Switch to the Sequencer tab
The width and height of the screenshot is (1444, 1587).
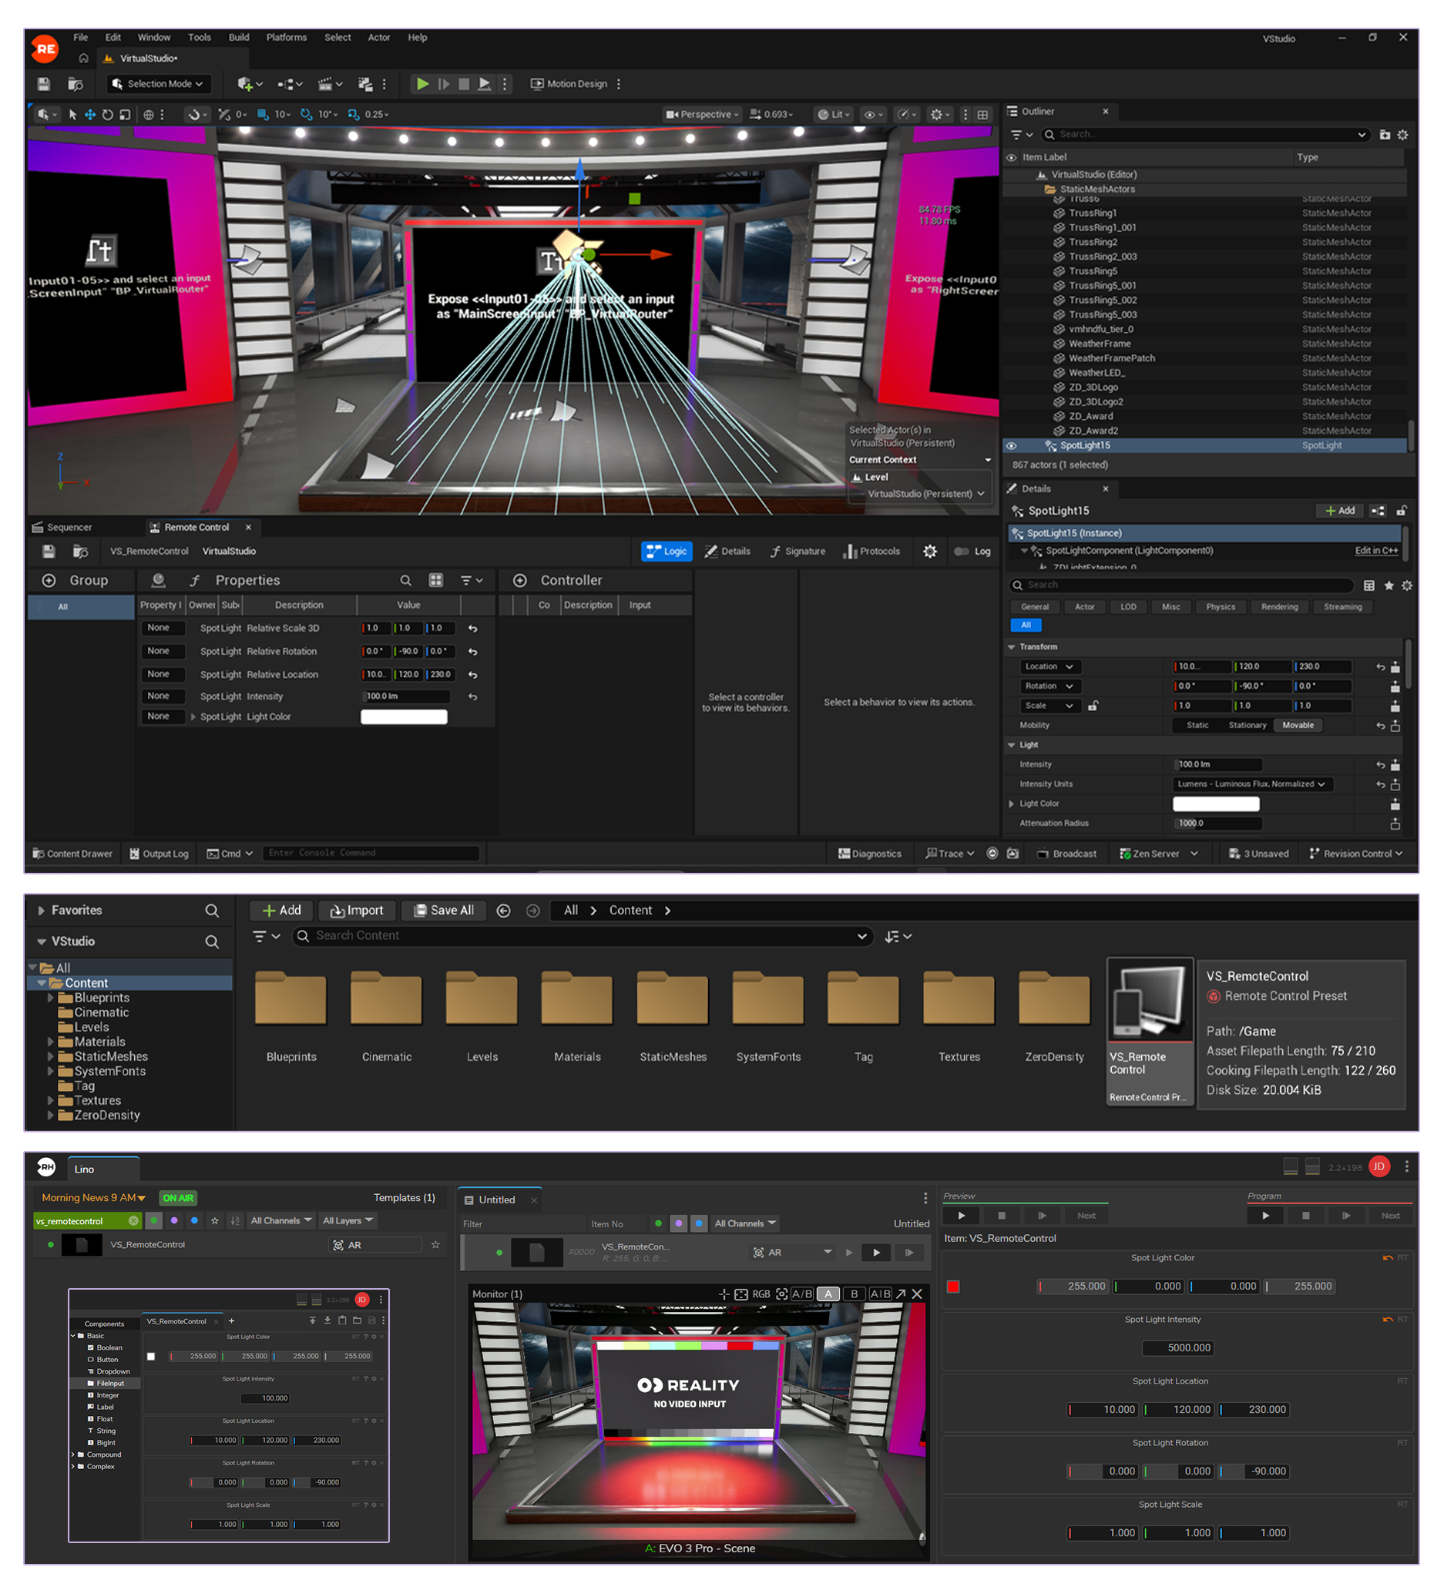[x=62, y=528]
